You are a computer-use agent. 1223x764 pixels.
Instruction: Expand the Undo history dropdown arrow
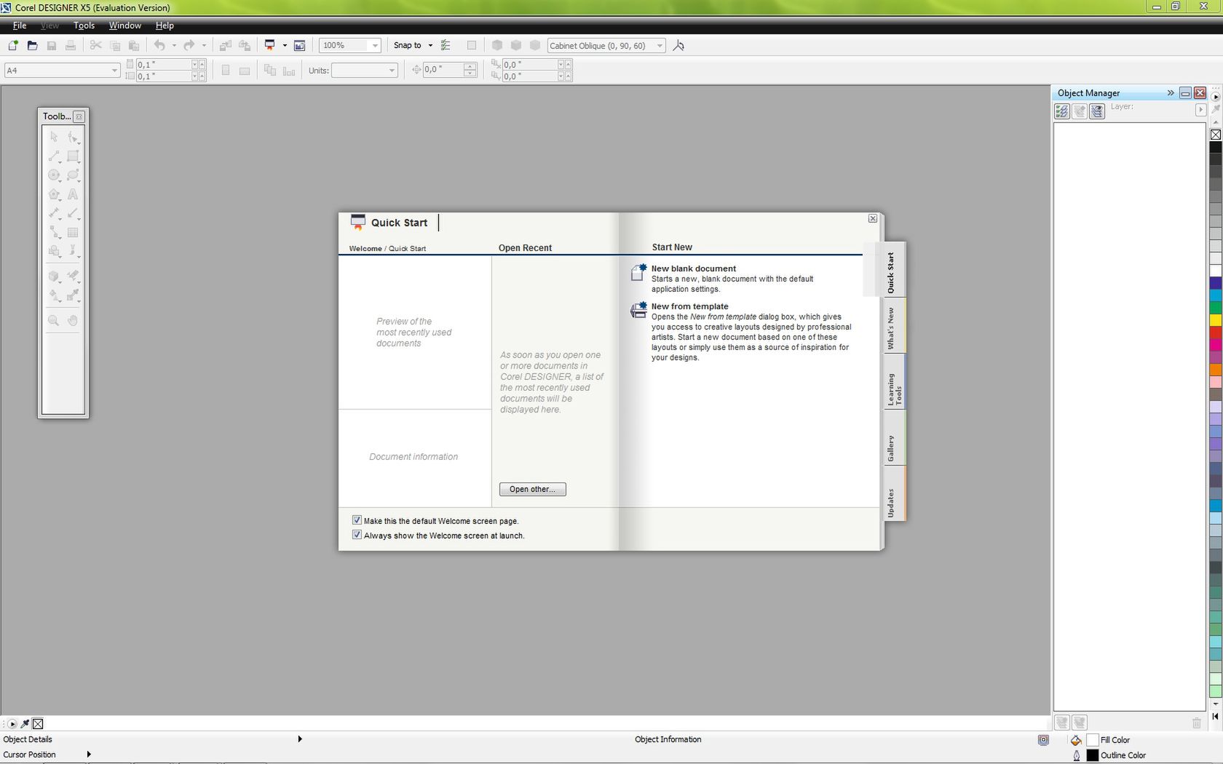pos(174,45)
